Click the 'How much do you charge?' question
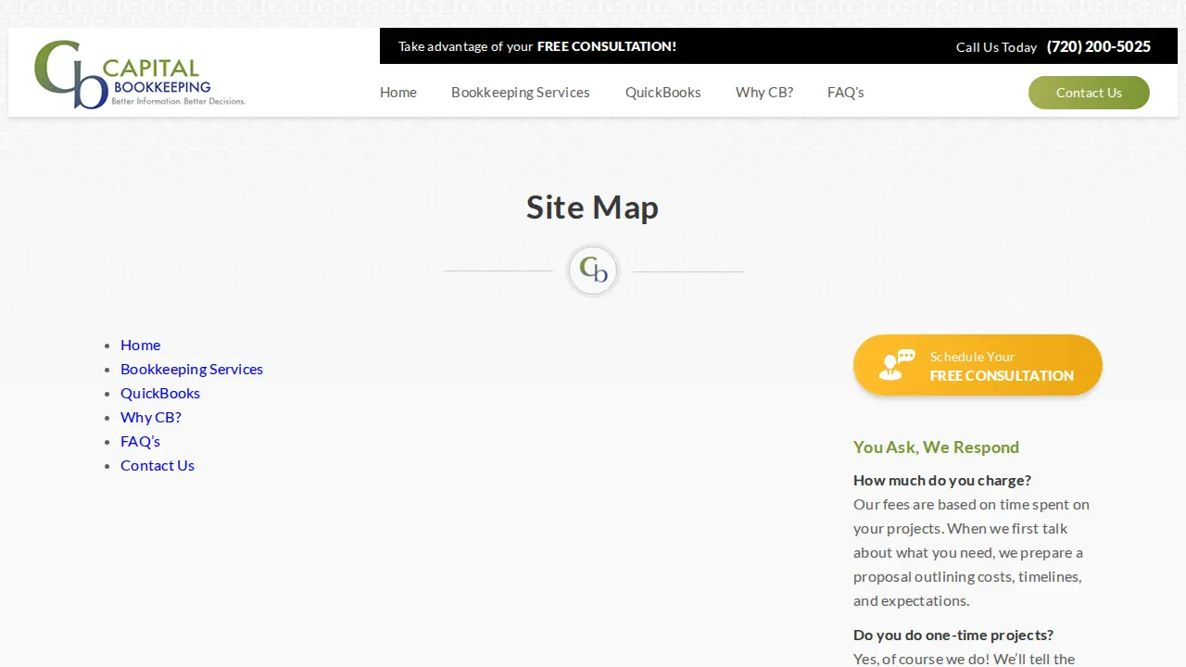 click(942, 480)
